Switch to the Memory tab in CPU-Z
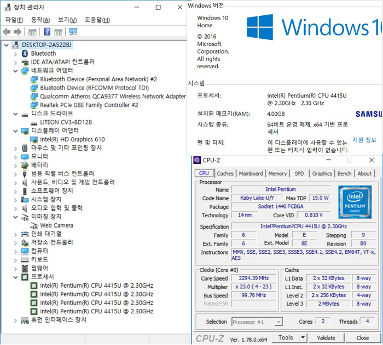 277,174
